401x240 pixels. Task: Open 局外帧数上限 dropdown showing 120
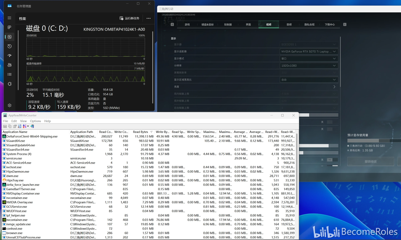coord(309,101)
